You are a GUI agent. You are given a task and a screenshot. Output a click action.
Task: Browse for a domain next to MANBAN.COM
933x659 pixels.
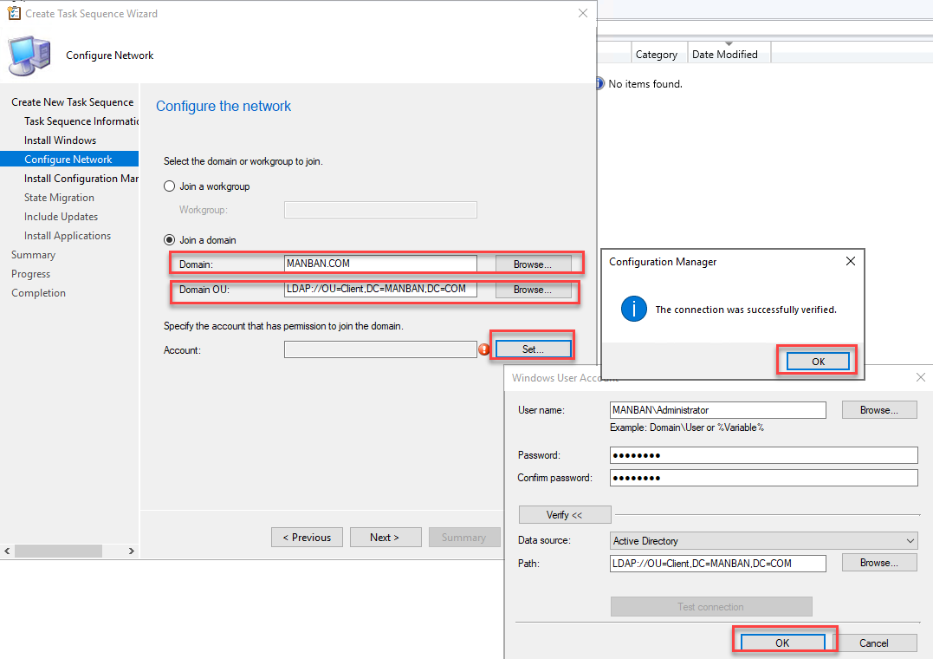(x=535, y=264)
